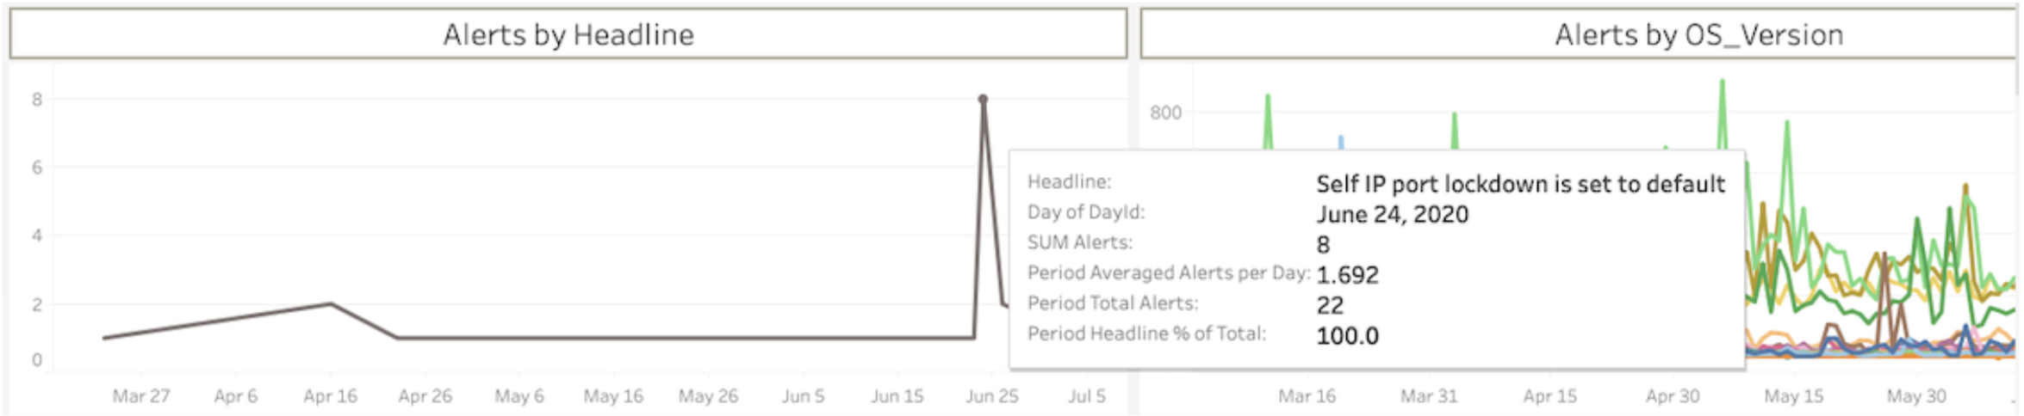Click the May 30 axis label
The height and width of the screenshot is (416, 2024).
click(x=1916, y=396)
